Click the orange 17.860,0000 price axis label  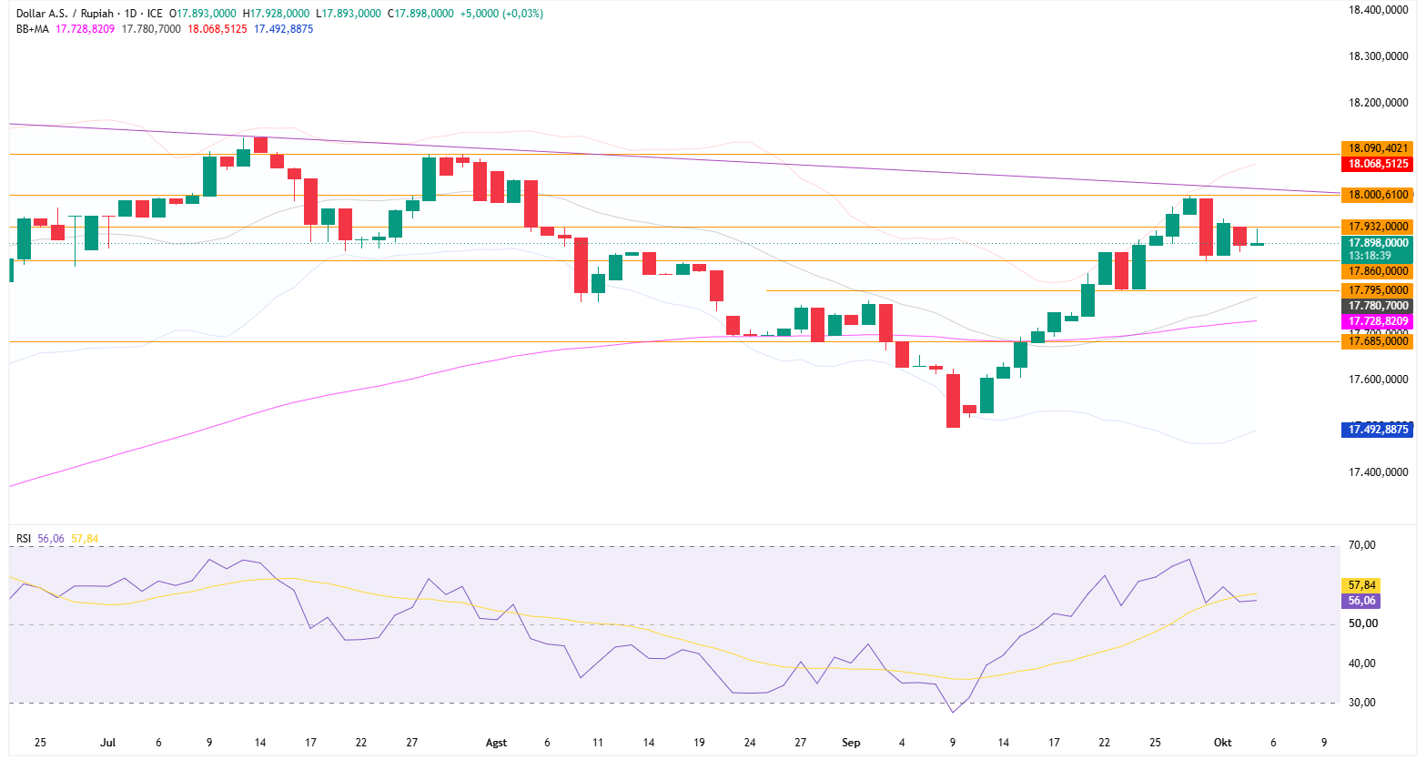tap(1378, 271)
